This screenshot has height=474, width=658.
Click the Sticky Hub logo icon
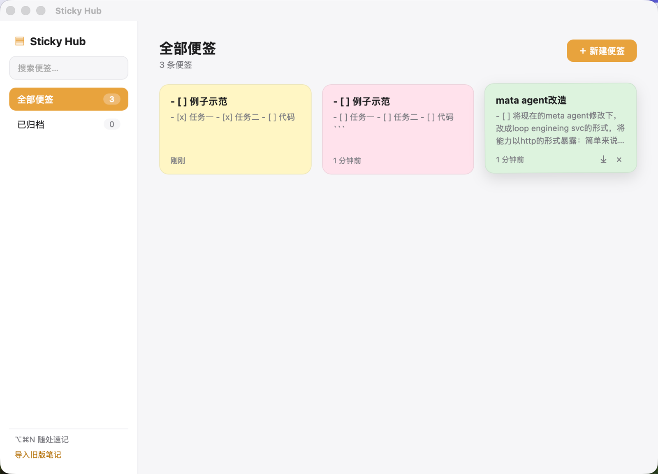[19, 41]
